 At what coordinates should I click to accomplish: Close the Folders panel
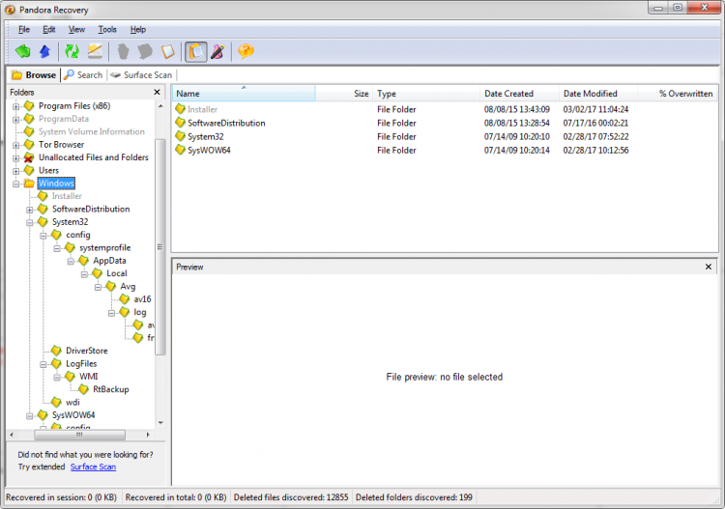157,93
